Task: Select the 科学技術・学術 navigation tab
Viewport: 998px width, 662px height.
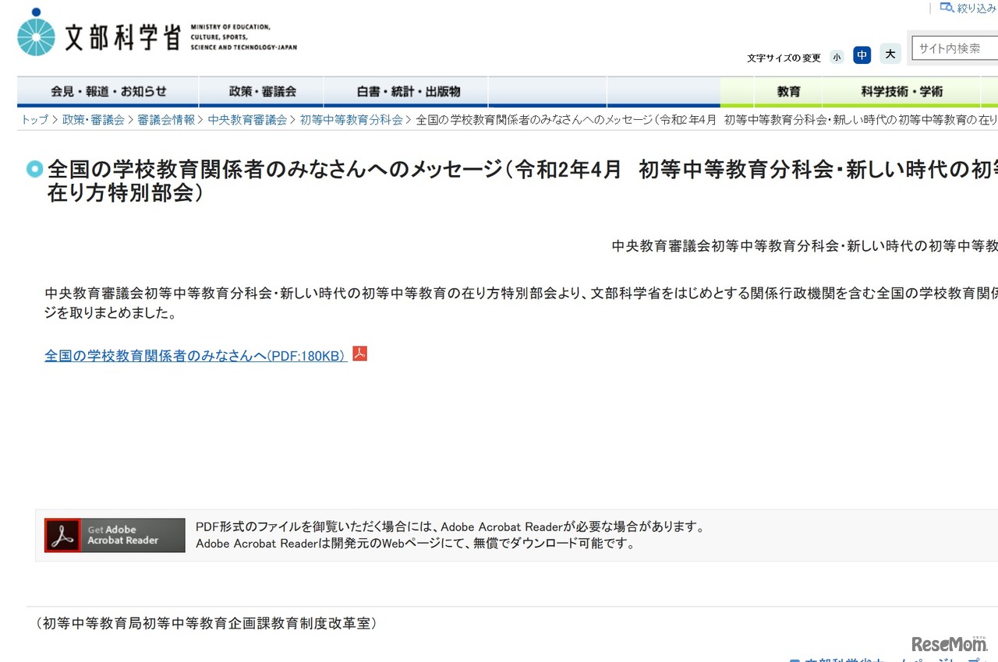Action: 901,91
